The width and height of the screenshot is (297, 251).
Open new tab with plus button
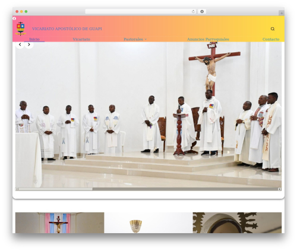[x=282, y=13]
